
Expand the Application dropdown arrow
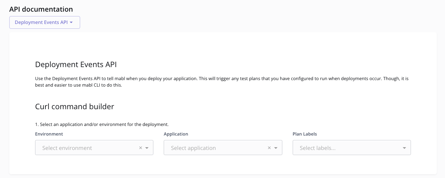coord(276,148)
